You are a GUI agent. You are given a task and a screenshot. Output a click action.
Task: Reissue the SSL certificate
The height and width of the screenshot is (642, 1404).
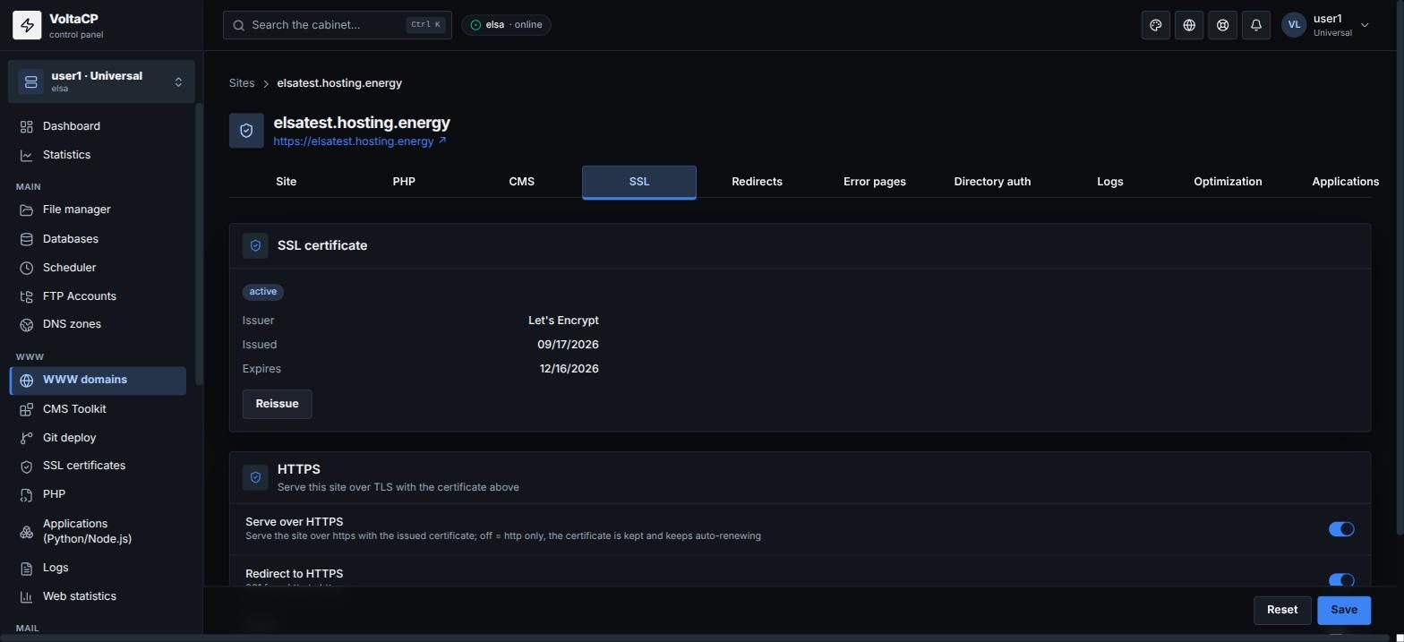pyautogui.click(x=277, y=404)
